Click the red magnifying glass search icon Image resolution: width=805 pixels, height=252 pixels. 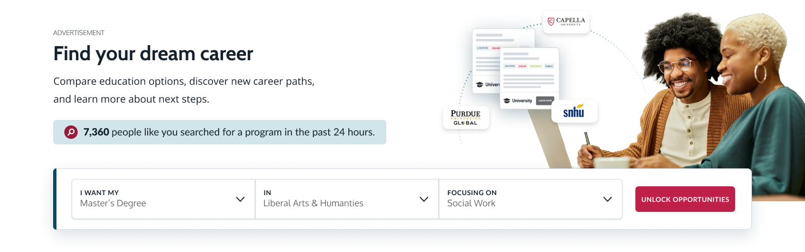tap(71, 132)
